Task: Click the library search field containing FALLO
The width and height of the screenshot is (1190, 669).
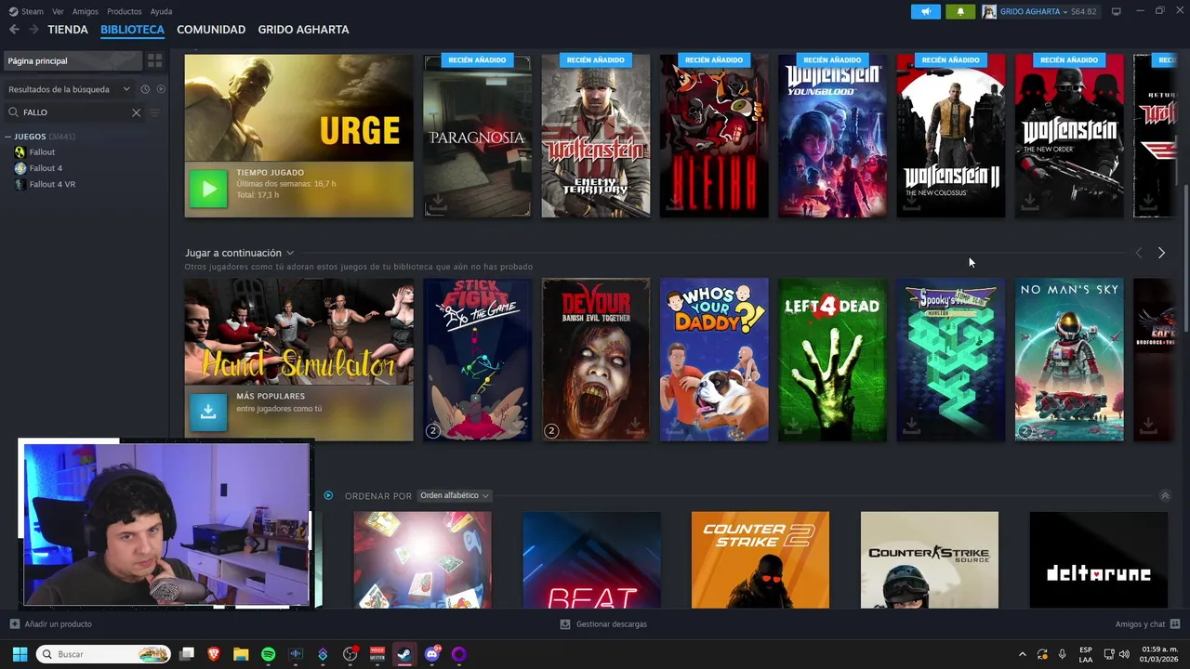Action: pos(74,112)
